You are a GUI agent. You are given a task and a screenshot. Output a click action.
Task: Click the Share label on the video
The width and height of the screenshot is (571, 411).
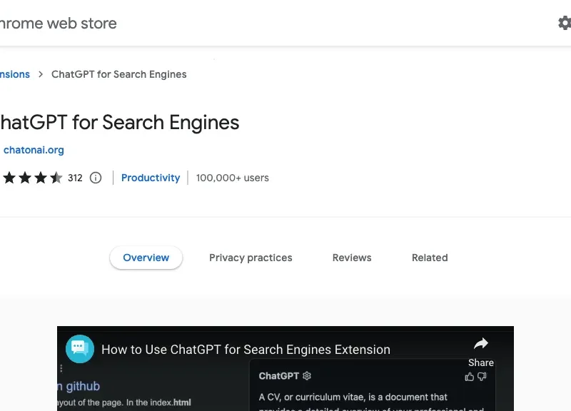tap(480, 362)
